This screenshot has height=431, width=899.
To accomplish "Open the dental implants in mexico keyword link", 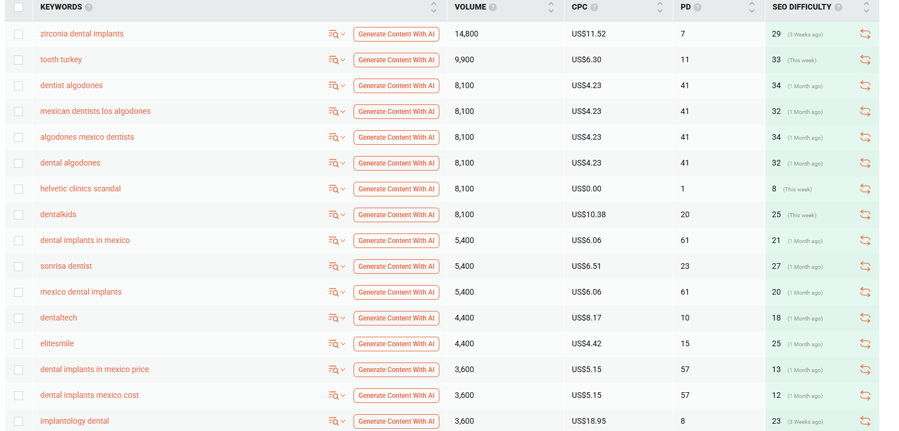I will point(85,240).
